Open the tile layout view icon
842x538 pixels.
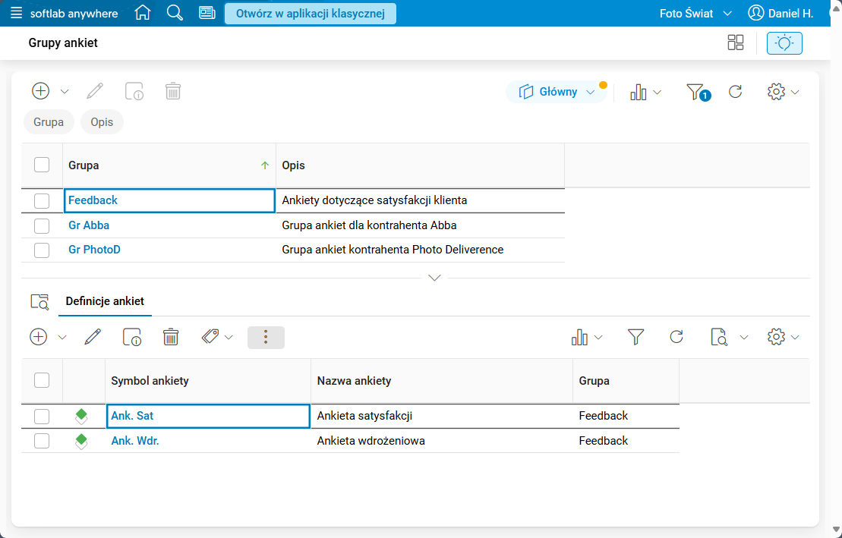pos(735,42)
